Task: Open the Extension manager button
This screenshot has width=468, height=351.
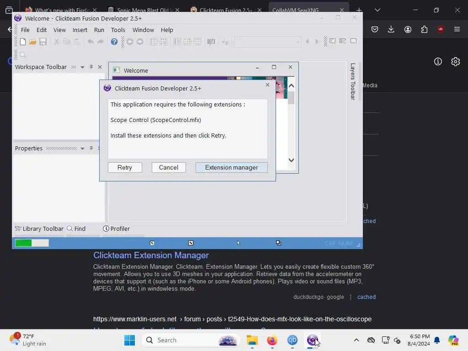Action: point(232,167)
